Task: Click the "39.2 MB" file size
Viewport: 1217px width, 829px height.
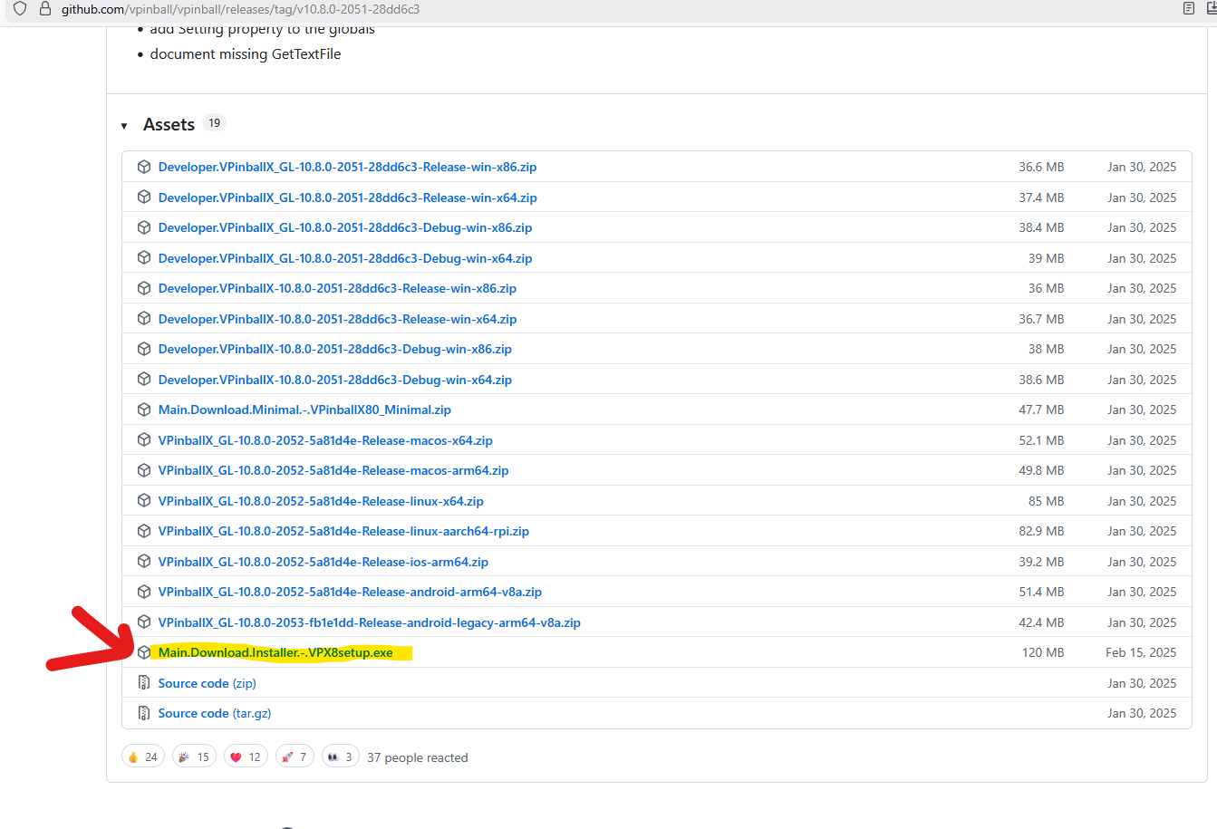Action: coord(1041,562)
